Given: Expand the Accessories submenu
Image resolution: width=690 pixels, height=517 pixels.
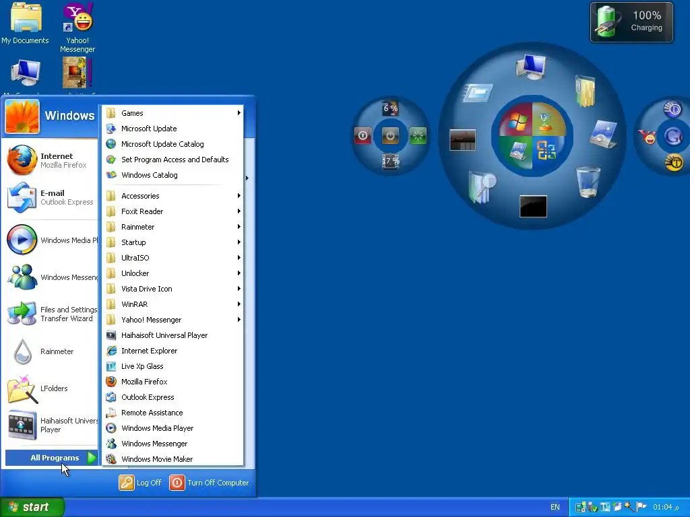Looking at the screenshot, I should (173, 196).
